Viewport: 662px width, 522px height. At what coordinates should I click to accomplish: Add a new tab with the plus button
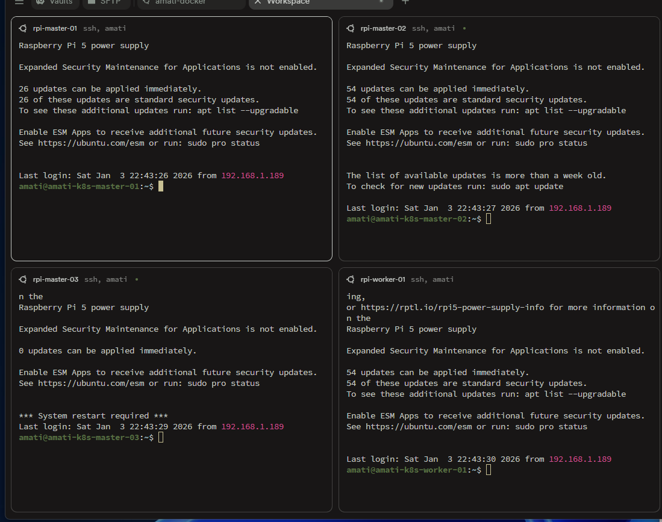405,2
